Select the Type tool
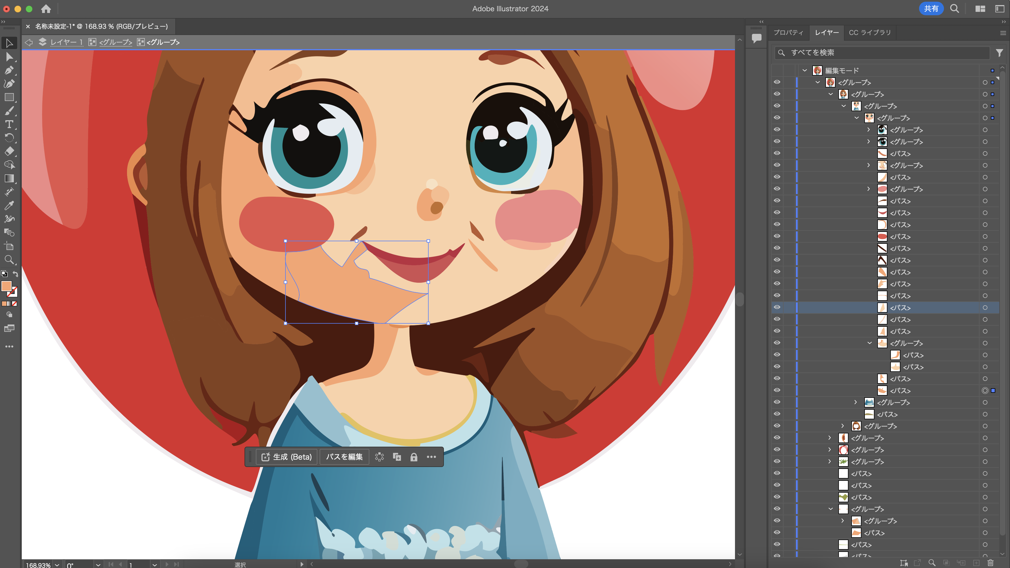Image resolution: width=1010 pixels, height=568 pixels. pyautogui.click(x=9, y=124)
